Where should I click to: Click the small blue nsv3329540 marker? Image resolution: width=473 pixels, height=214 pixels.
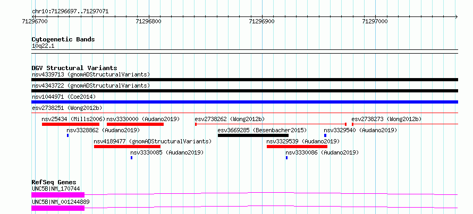coord(325,135)
